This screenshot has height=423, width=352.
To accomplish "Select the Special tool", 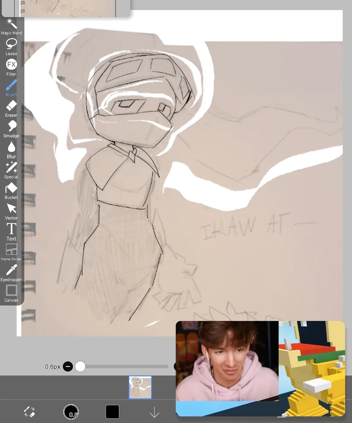I will pos(11,170).
